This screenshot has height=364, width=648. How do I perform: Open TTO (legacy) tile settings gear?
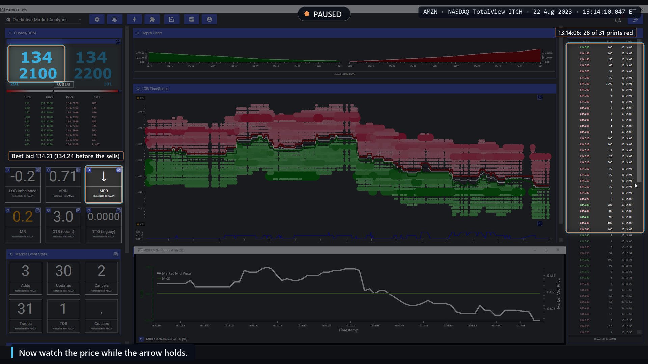coord(89,210)
